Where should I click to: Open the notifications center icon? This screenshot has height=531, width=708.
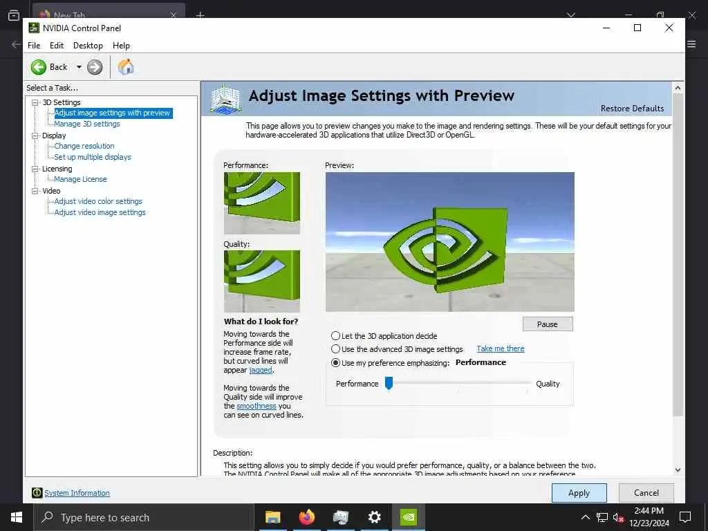click(685, 517)
